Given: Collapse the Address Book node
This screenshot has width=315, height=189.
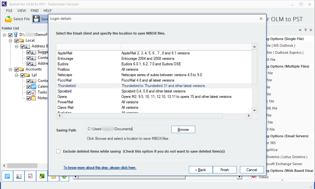Looking at the screenshot, I should click(x=17, y=47).
